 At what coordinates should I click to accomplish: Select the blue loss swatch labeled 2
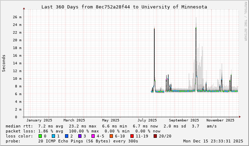(66, 136)
